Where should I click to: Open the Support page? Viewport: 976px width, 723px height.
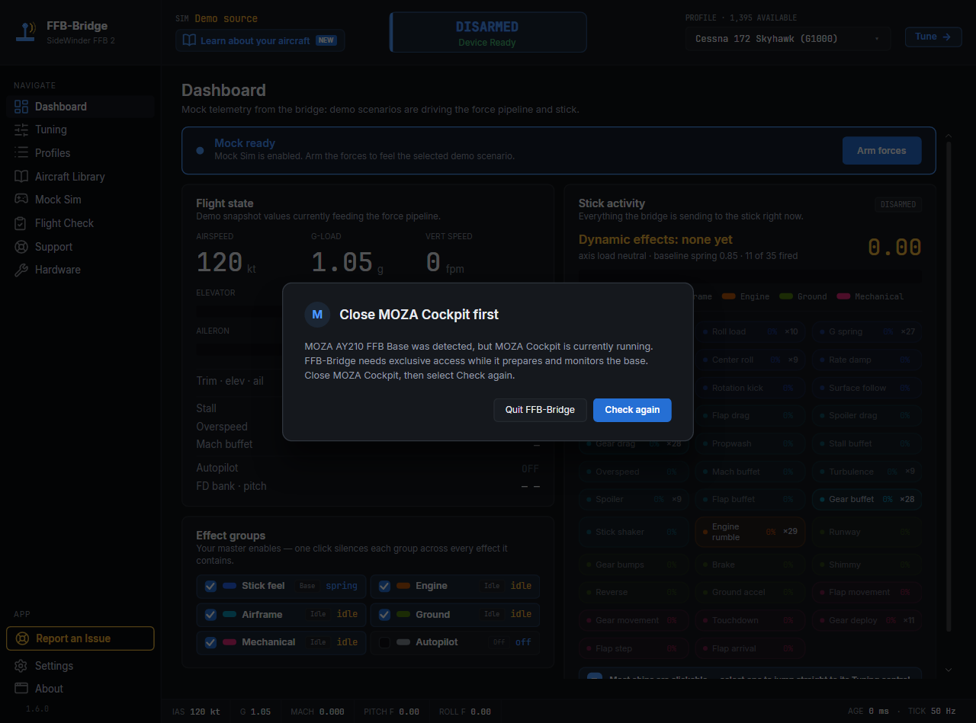[x=80, y=247]
